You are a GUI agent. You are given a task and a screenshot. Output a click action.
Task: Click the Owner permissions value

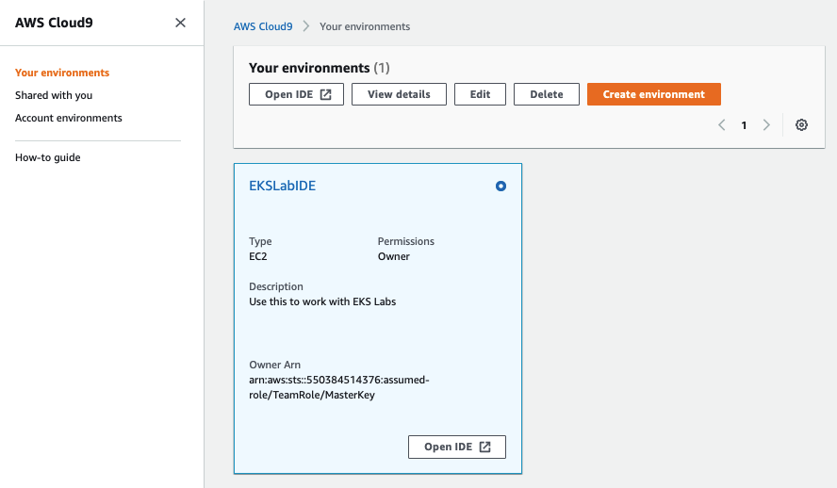click(394, 256)
